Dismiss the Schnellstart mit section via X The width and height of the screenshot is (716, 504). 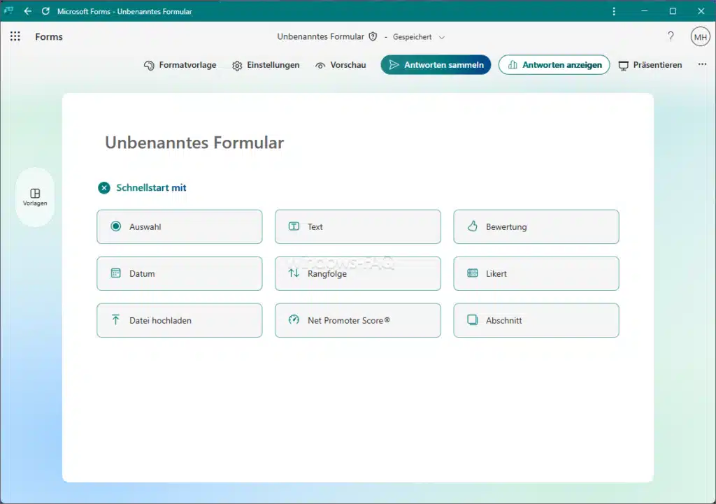tap(104, 187)
